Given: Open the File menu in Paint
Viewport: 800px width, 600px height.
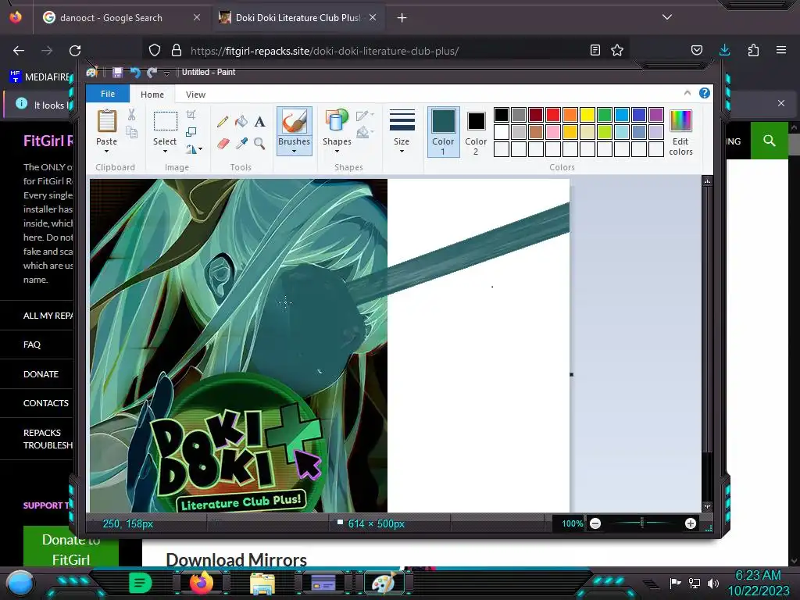Looking at the screenshot, I should point(108,94).
